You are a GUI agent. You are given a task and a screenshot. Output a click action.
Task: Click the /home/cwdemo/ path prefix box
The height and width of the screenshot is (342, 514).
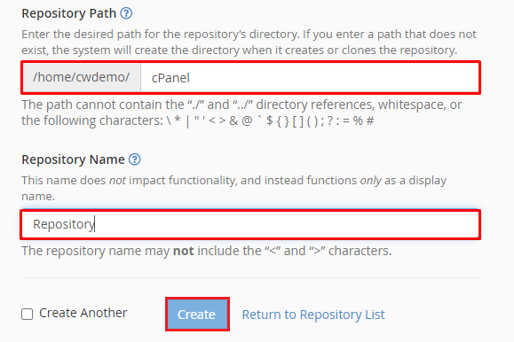pyautogui.click(x=82, y=78)
